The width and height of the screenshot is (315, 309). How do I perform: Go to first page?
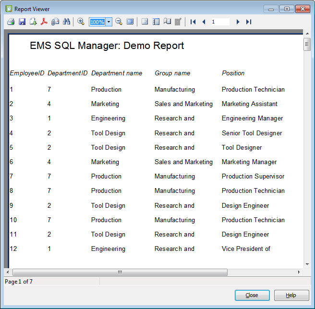point(193,22)
